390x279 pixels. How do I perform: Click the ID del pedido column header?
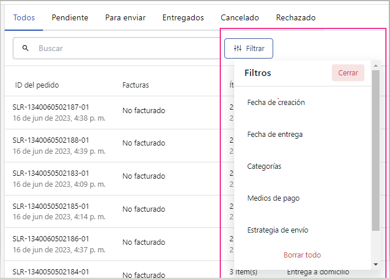37,85
